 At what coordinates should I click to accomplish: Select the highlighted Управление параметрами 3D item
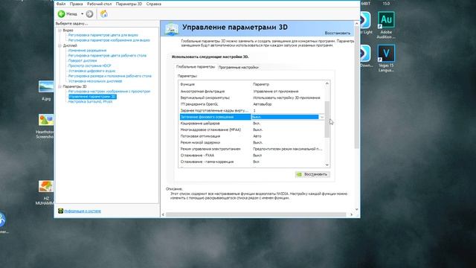coord(92,97)
